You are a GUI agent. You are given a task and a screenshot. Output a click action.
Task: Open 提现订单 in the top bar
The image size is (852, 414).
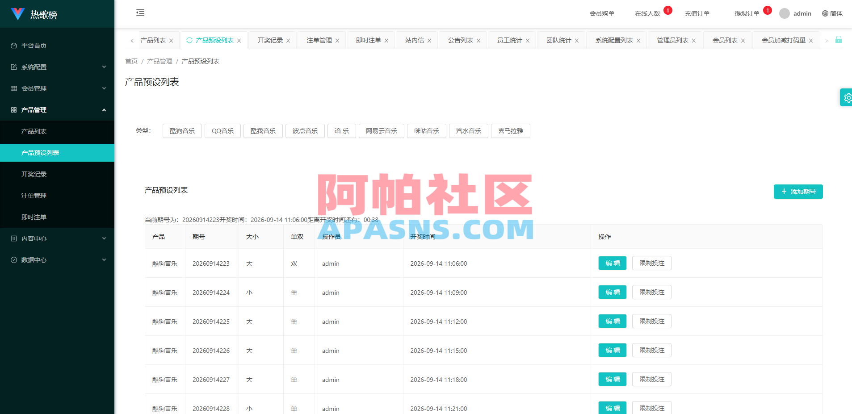747,13
